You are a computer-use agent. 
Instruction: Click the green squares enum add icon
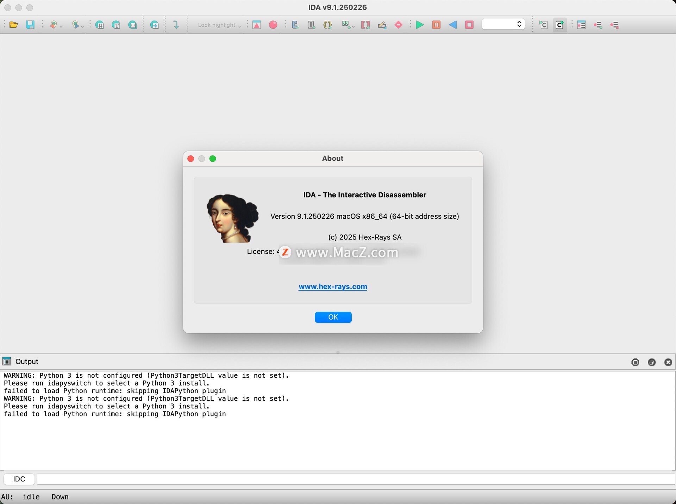(x=346, y=25)
